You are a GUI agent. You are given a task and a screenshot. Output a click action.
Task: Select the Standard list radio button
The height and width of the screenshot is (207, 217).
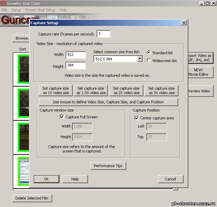coord(149,53)
